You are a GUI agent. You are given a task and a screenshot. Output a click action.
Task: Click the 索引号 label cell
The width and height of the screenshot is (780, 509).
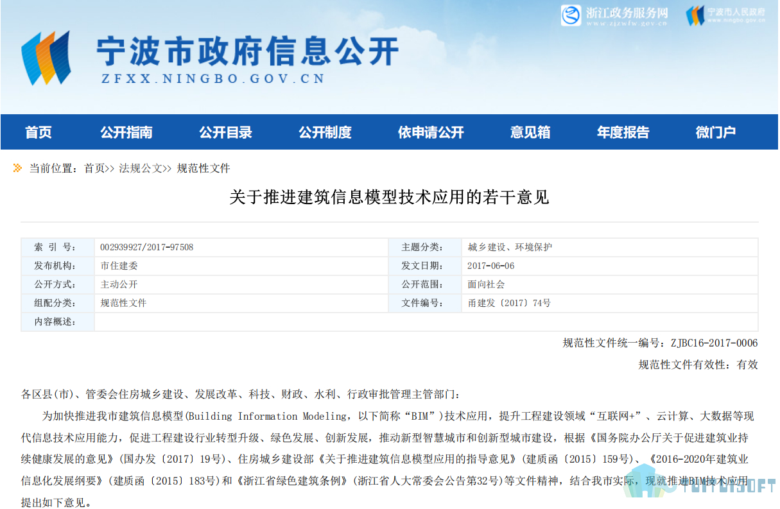pos(57,247)
